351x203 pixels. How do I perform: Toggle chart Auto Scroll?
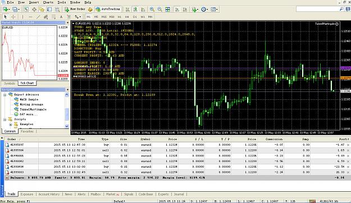177,9
